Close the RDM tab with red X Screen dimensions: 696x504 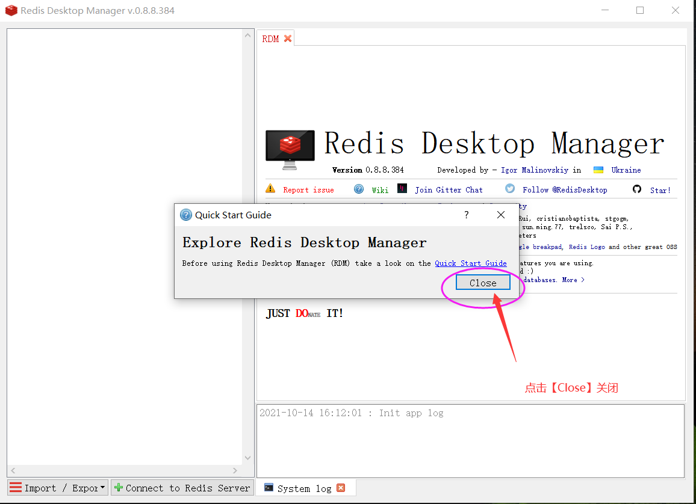pyautogui.click(x=288, y=38)
